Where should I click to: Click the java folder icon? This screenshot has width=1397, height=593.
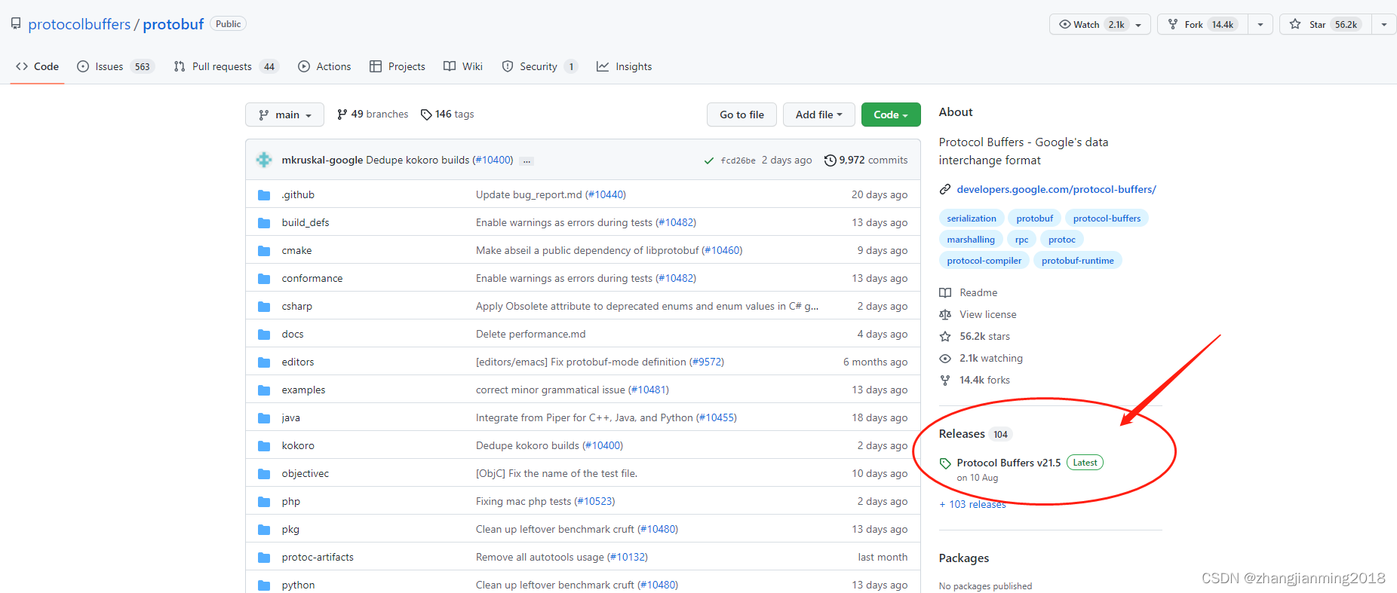[264, 418]
